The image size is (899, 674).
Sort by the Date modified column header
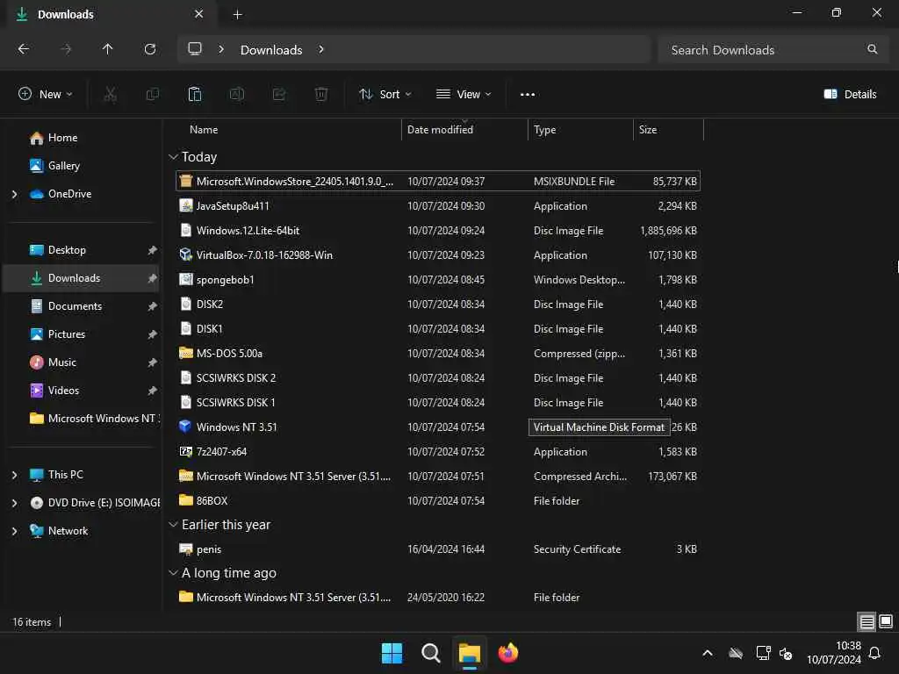point(464,130)
